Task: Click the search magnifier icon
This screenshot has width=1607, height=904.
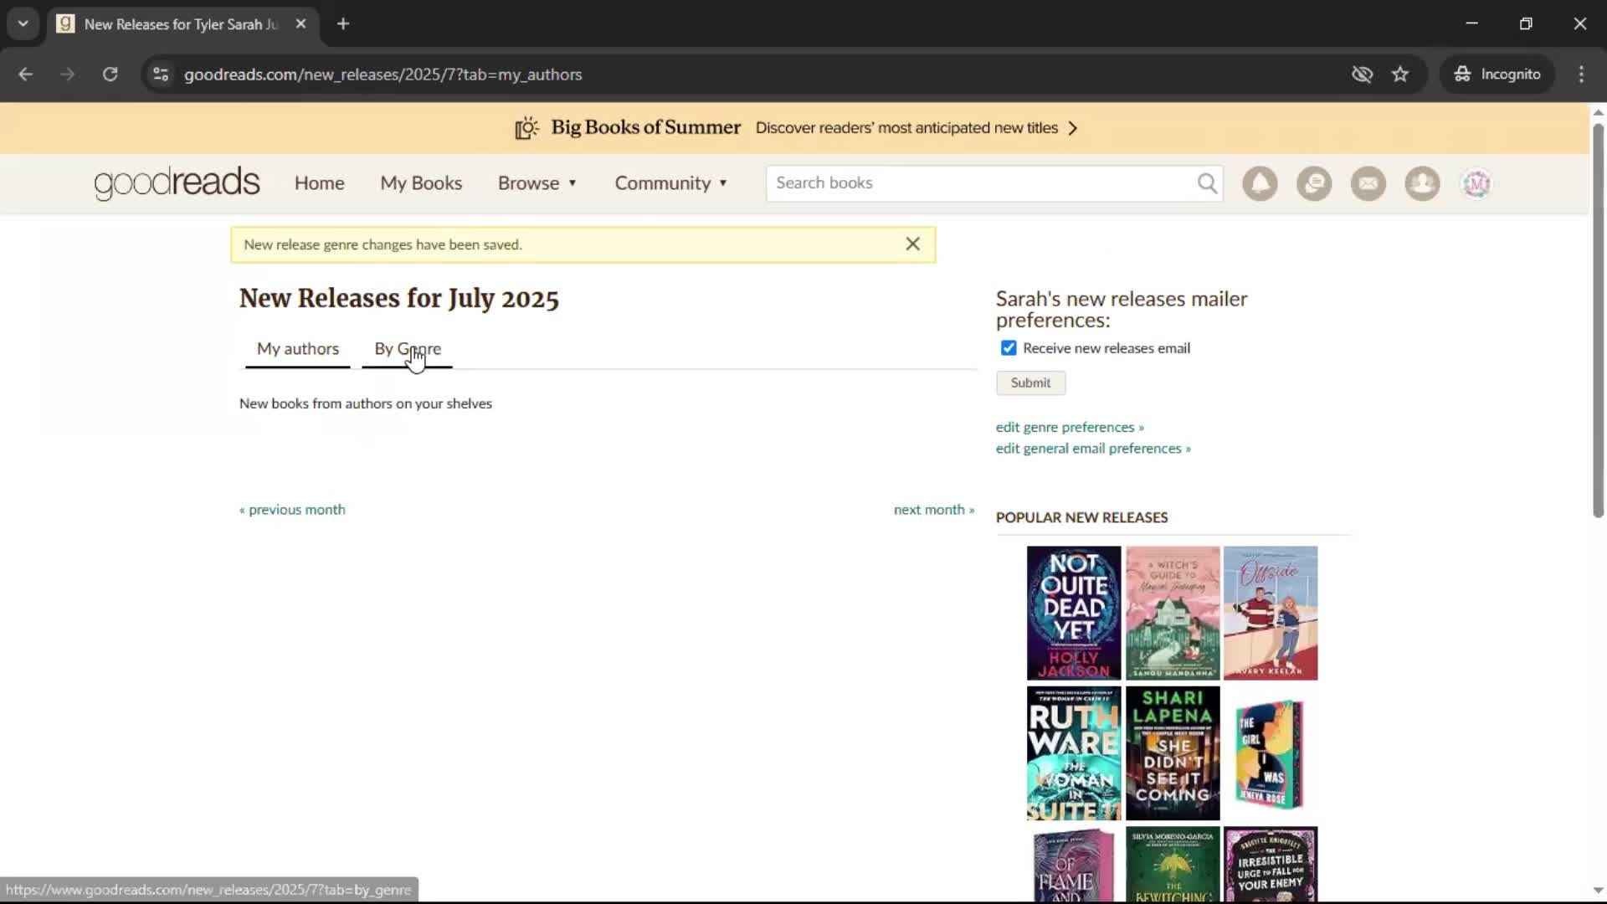Action: coord(1207,183)
